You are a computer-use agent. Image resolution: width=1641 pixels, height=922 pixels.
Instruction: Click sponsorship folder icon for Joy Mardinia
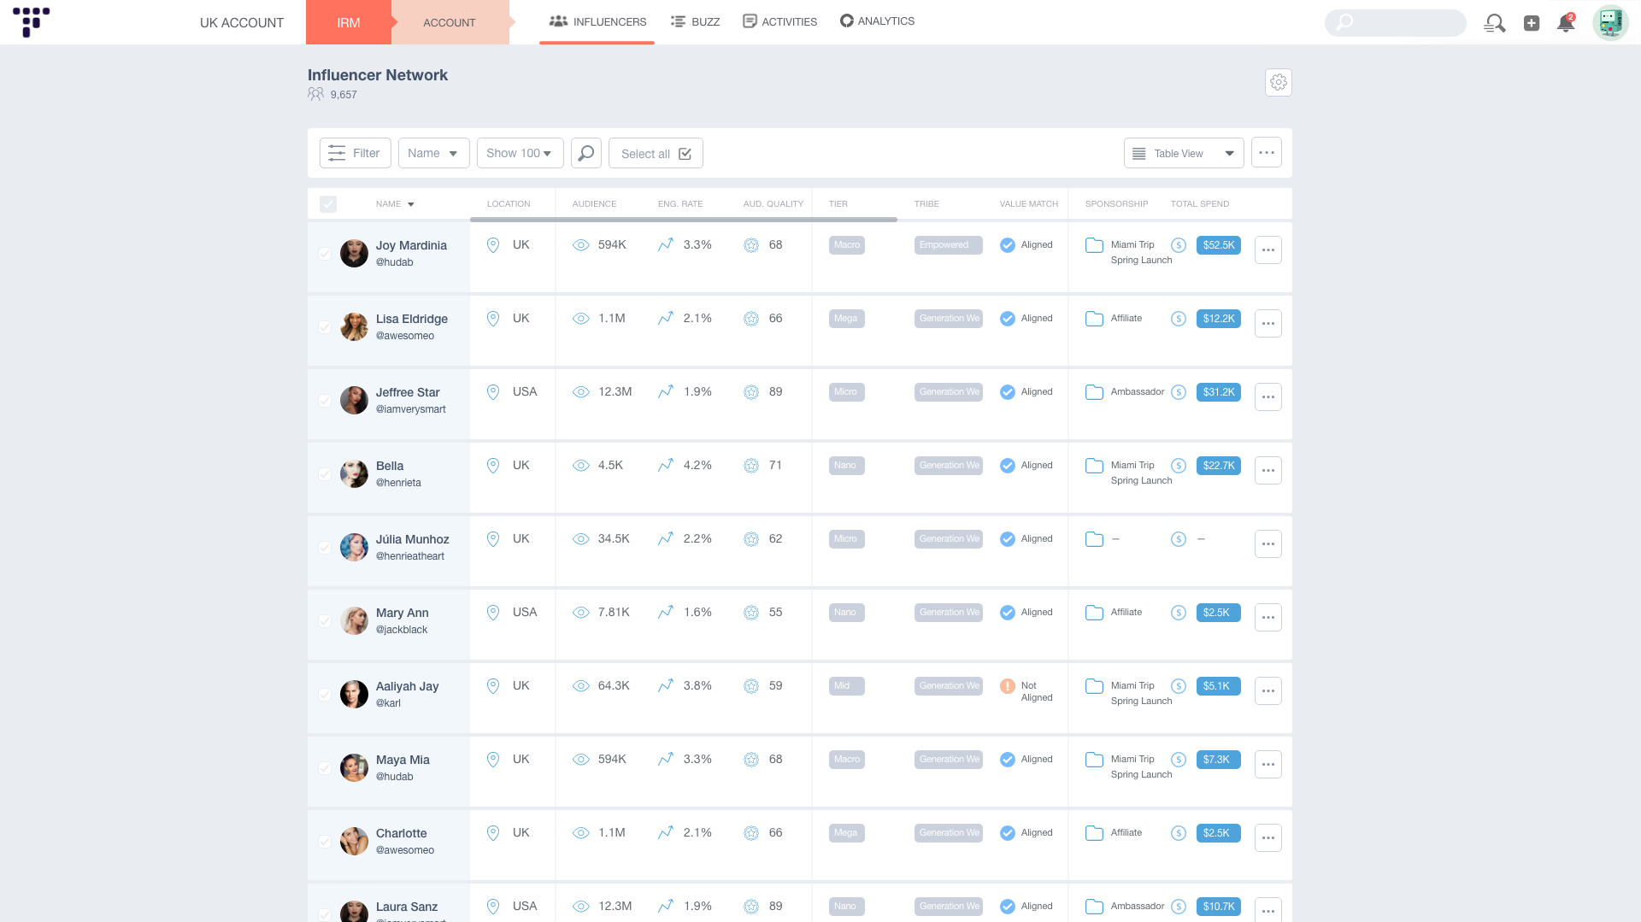click(1094, 245)
